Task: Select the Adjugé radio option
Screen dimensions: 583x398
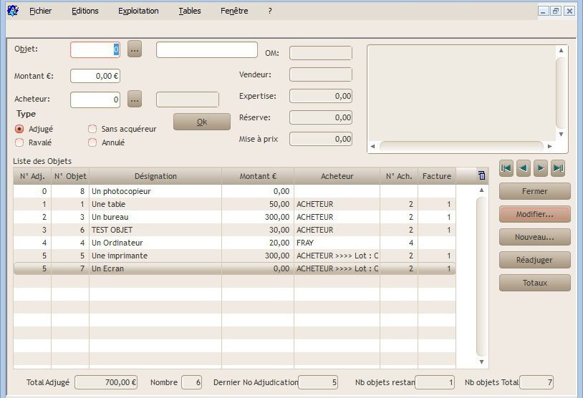Action: (x=19, y=129)
